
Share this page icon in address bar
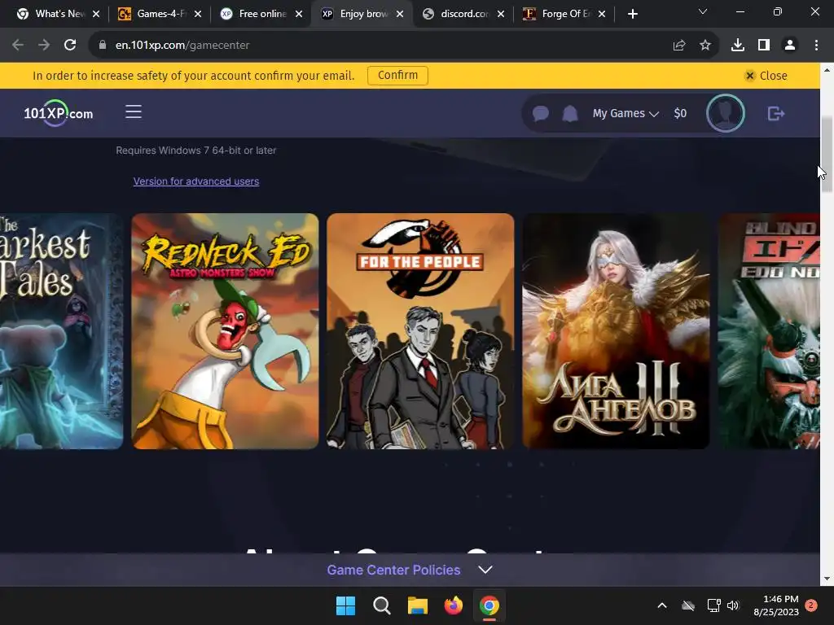678,46
